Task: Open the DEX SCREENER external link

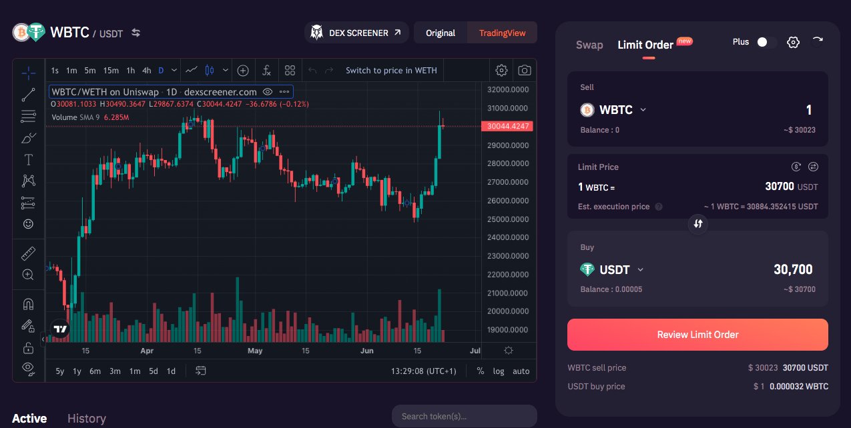Action: (357, 33)
